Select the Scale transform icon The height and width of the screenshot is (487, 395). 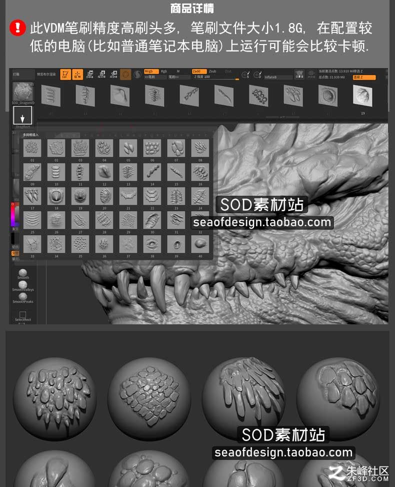point(102,75)
